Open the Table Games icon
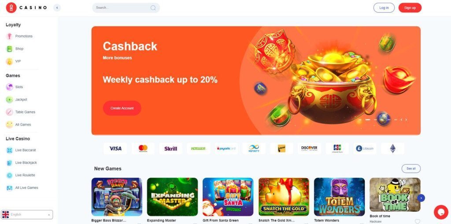451x224 pixels. [x=10, y=112]
